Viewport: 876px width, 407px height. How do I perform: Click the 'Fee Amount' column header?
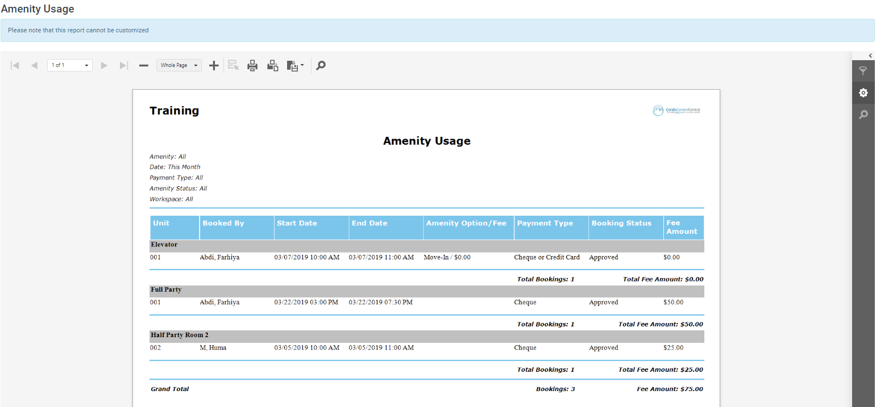(x=682, y=227)
